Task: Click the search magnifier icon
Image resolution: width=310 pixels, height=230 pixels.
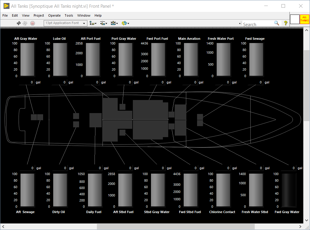Action: pyautogui.click(x=276, y=23)
